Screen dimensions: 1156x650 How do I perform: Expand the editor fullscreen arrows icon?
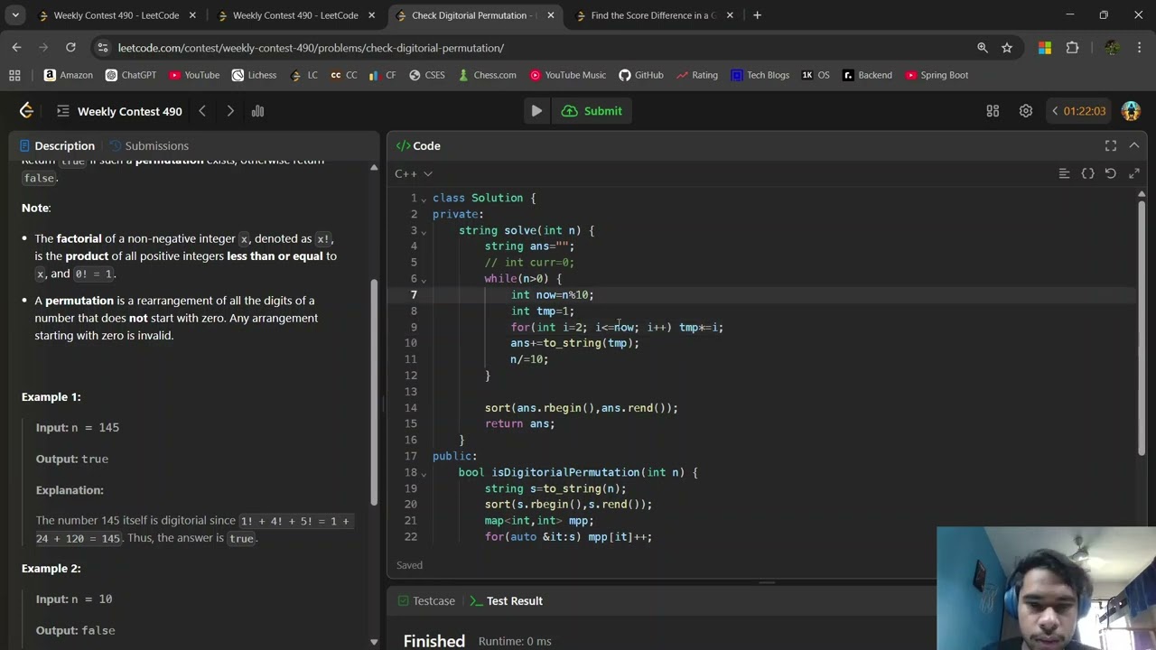[1134, 173]
